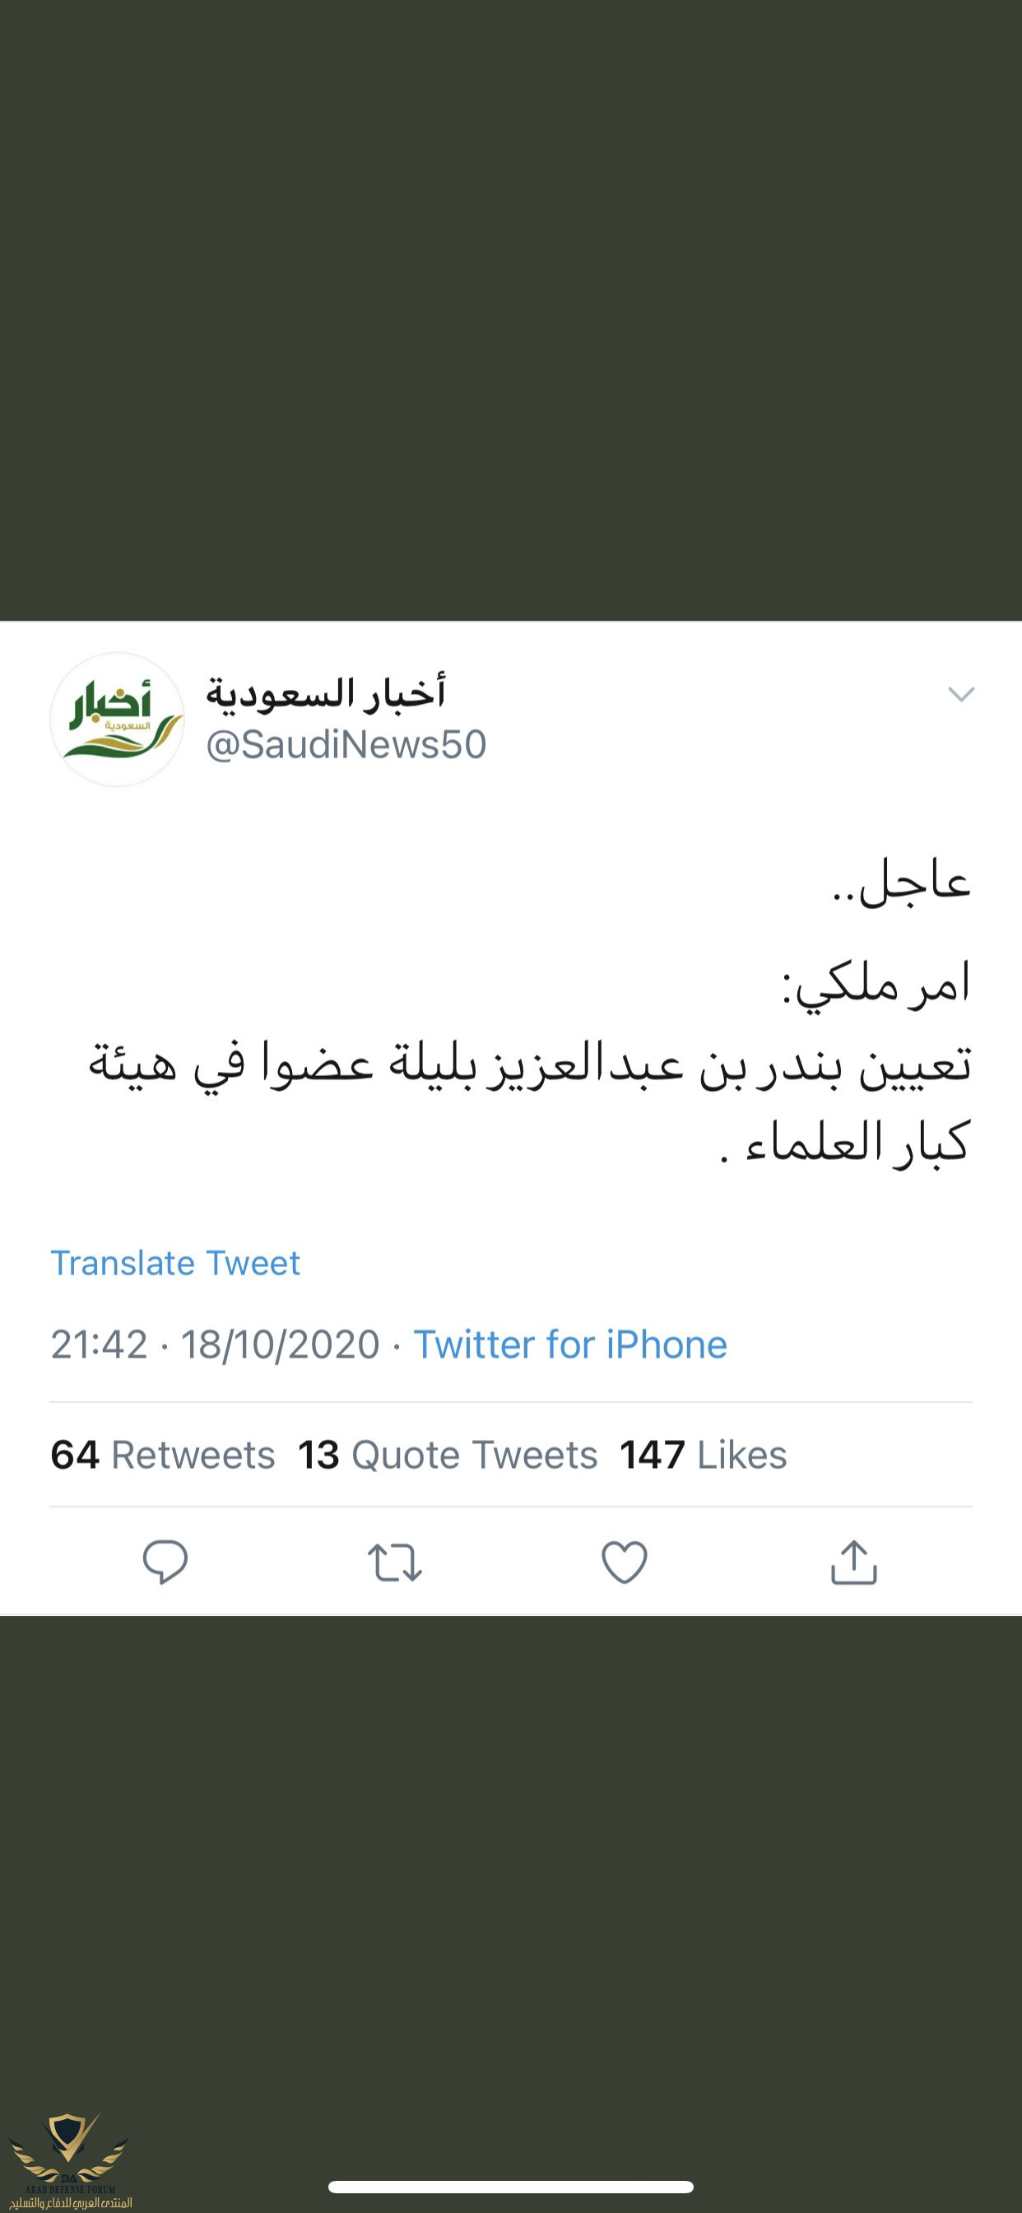Image resolution: width=1022 pixels, height=2213 pixels.
Task: Tap the reply speech bubble icon
Action: pos(165,1561)
